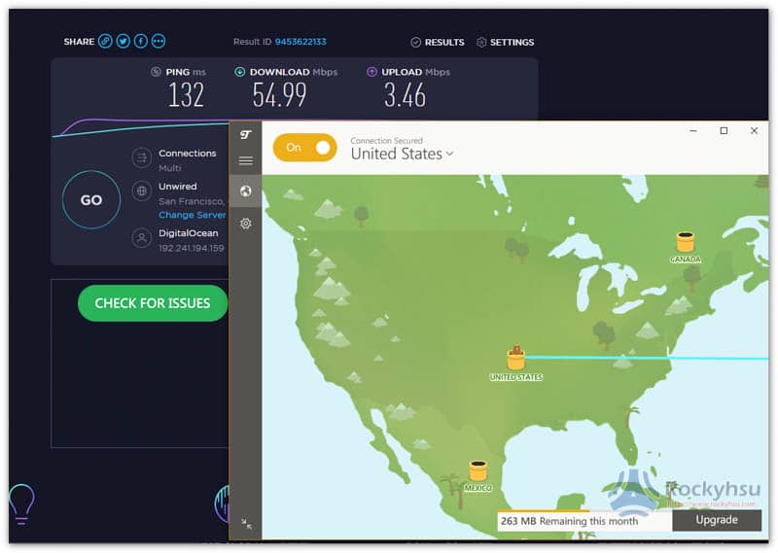Click the Upgrade button
The image size is (778, 553).
(x=717, y=520)
